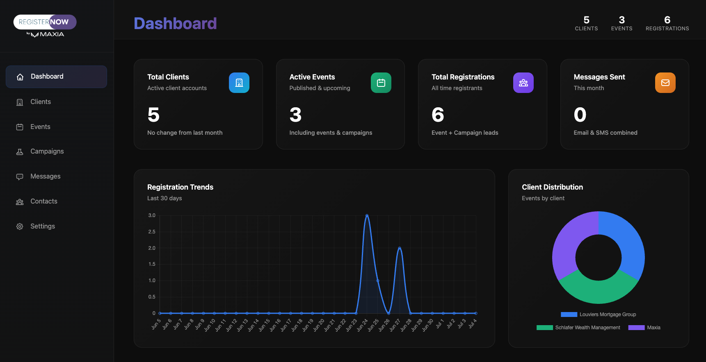Click the chat bubble icon beside Messages
This screenshot has width=706, height=362.
tap(20, 176)
